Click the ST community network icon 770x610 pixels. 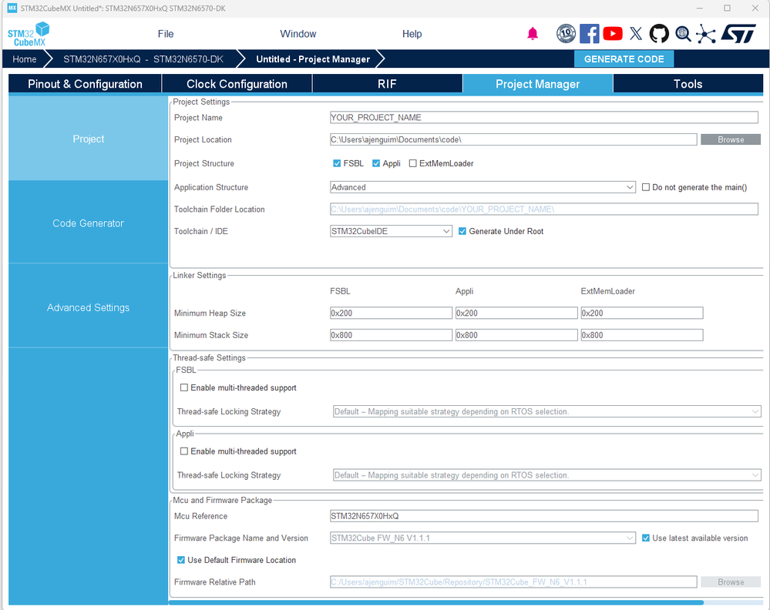tap(706, 33)
